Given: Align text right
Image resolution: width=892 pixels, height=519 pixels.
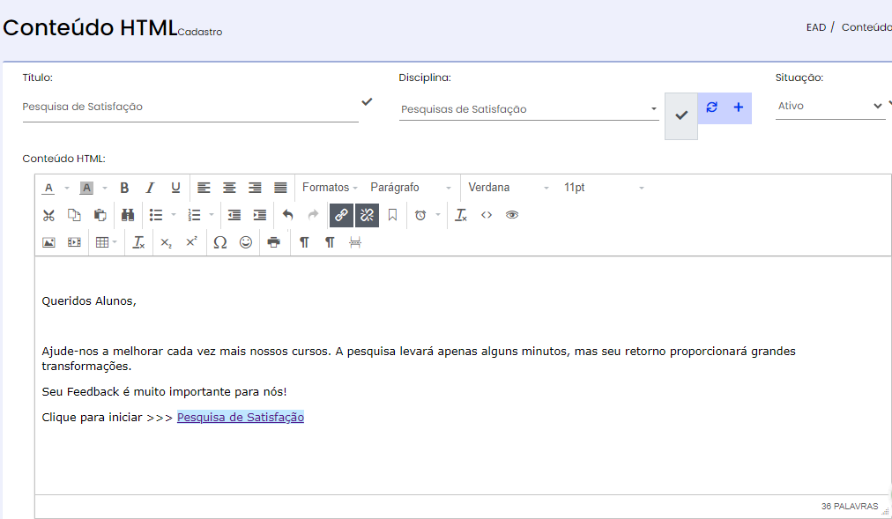Looking at the screenshot, I should click(x=255, y=188).
